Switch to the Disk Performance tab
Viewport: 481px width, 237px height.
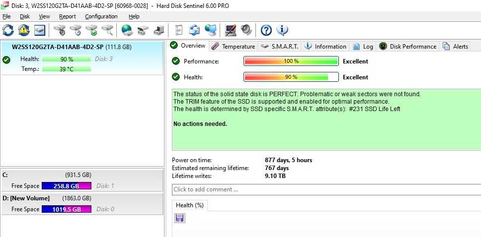click(408, 46)
